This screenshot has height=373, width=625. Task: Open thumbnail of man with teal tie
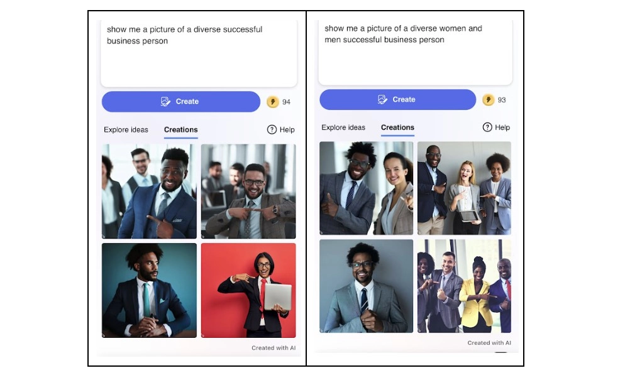pyautogui.click(x=149, y=291)
